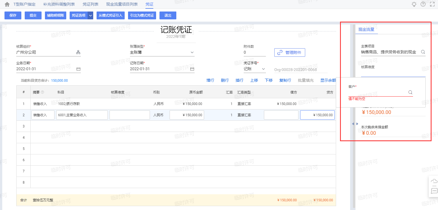This screenshot has height=210, width=438.
Task: Click search icon in 客户 field
Action: pyautogui.click(x=410, y=92)
